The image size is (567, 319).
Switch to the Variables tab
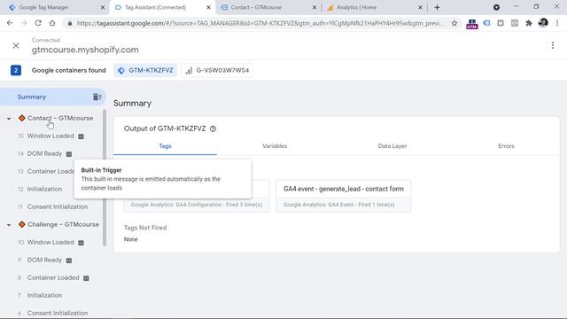click(275, 146)
